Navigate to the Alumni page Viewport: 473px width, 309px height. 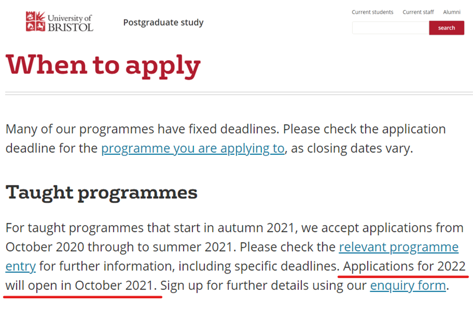pyautogui.click(x=452, y=12)
